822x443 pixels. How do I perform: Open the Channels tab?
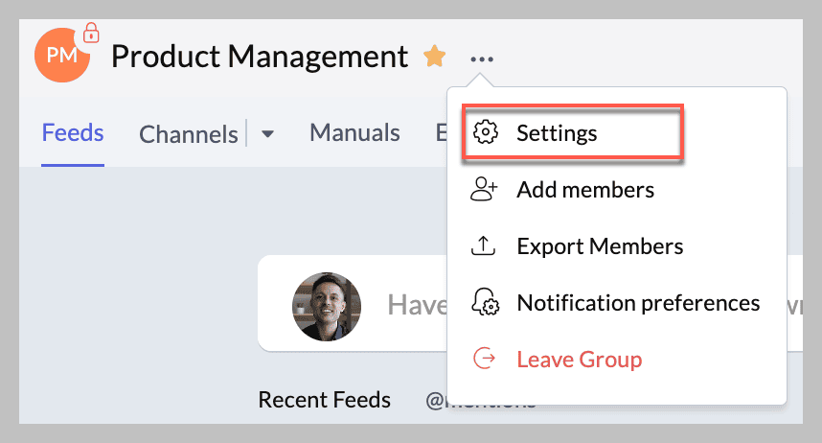(189, 134)
